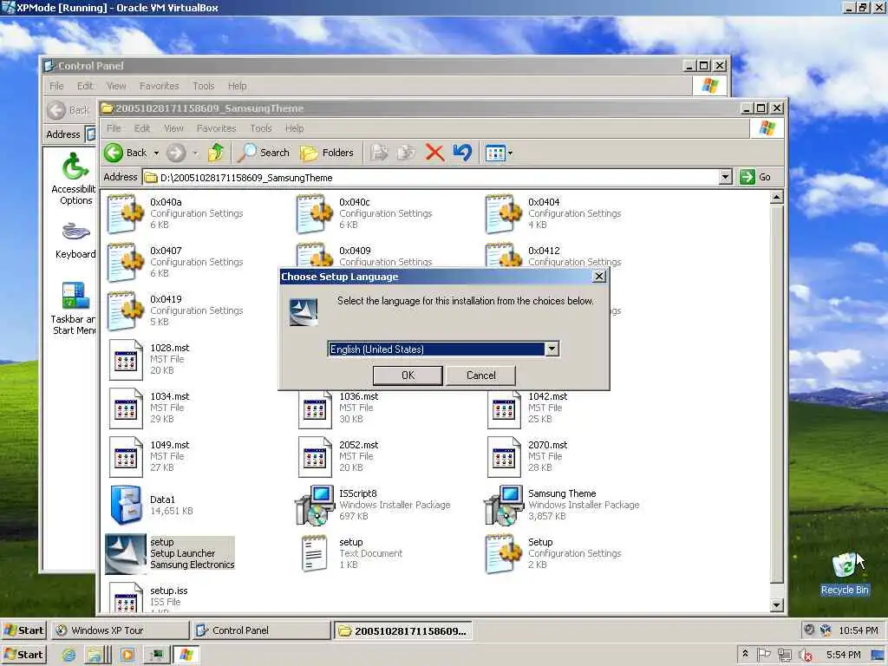Select the 1028.mst file icon
888x666 pixels.
pos(126,360)
